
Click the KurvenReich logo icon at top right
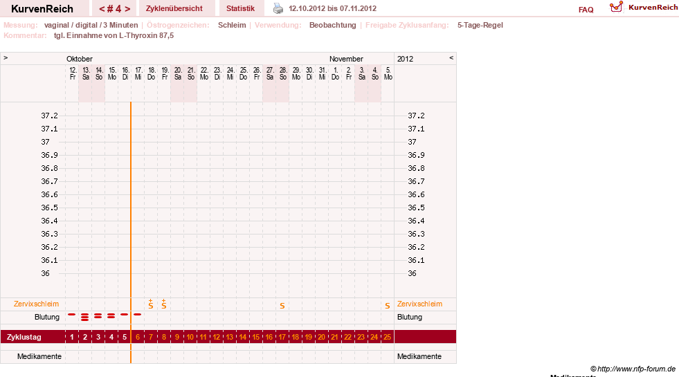pos(616,7)
